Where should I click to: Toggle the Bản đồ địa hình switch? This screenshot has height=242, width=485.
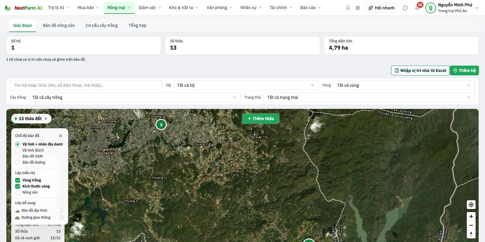(x=59, y=211)
